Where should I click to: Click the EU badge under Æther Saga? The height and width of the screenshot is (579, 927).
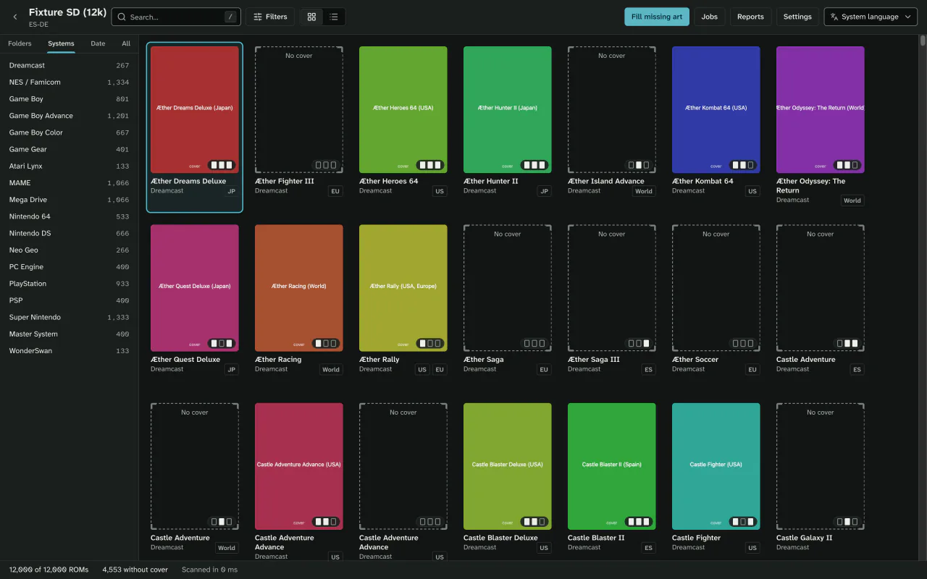click(x=544, y=369)
